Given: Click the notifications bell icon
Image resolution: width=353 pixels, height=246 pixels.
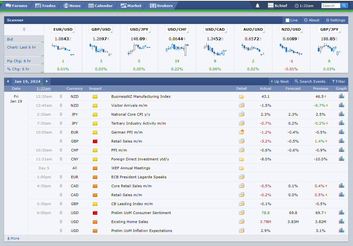Looking at the screenshot, I should [x=258, y=6].
